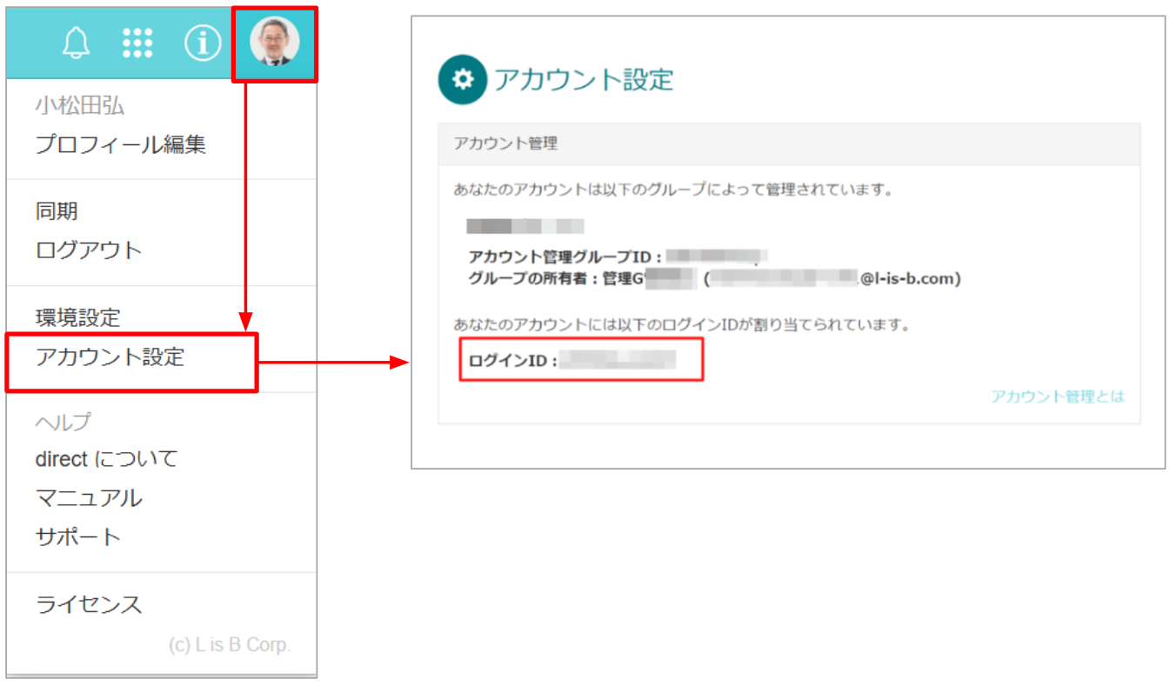Open the apps grid icon

pos(137,43)
